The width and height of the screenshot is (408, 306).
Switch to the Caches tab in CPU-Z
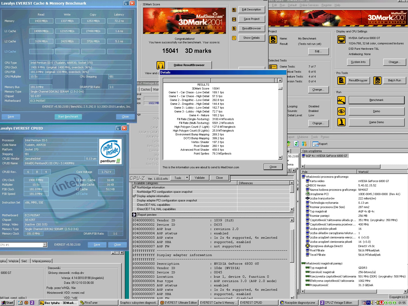[146, 90]
